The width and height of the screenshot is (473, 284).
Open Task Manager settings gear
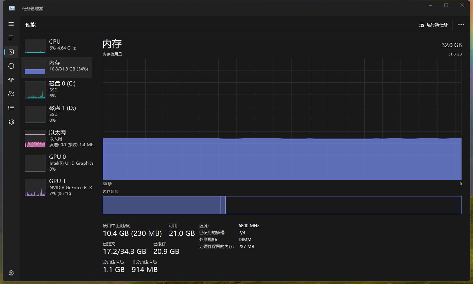click(x=11, y=273)
